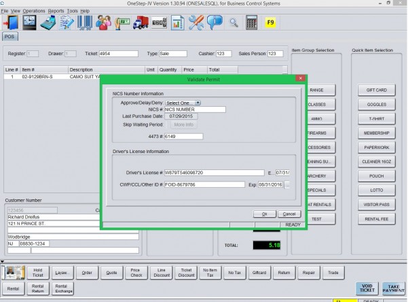Image resolution: width=408 pixels, height=302 pixels.
Task: Cancel the Validate Permit dialog
Action: pos(288,214)
